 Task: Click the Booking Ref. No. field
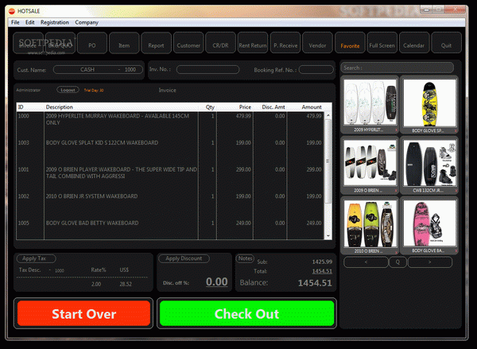(316, 70)
